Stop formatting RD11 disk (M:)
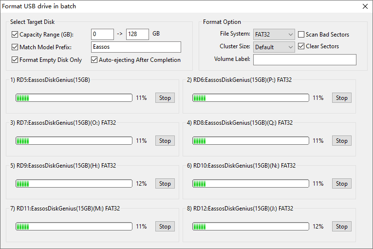The width and height of the screenshot is (373, 249). tap(165, 227)
